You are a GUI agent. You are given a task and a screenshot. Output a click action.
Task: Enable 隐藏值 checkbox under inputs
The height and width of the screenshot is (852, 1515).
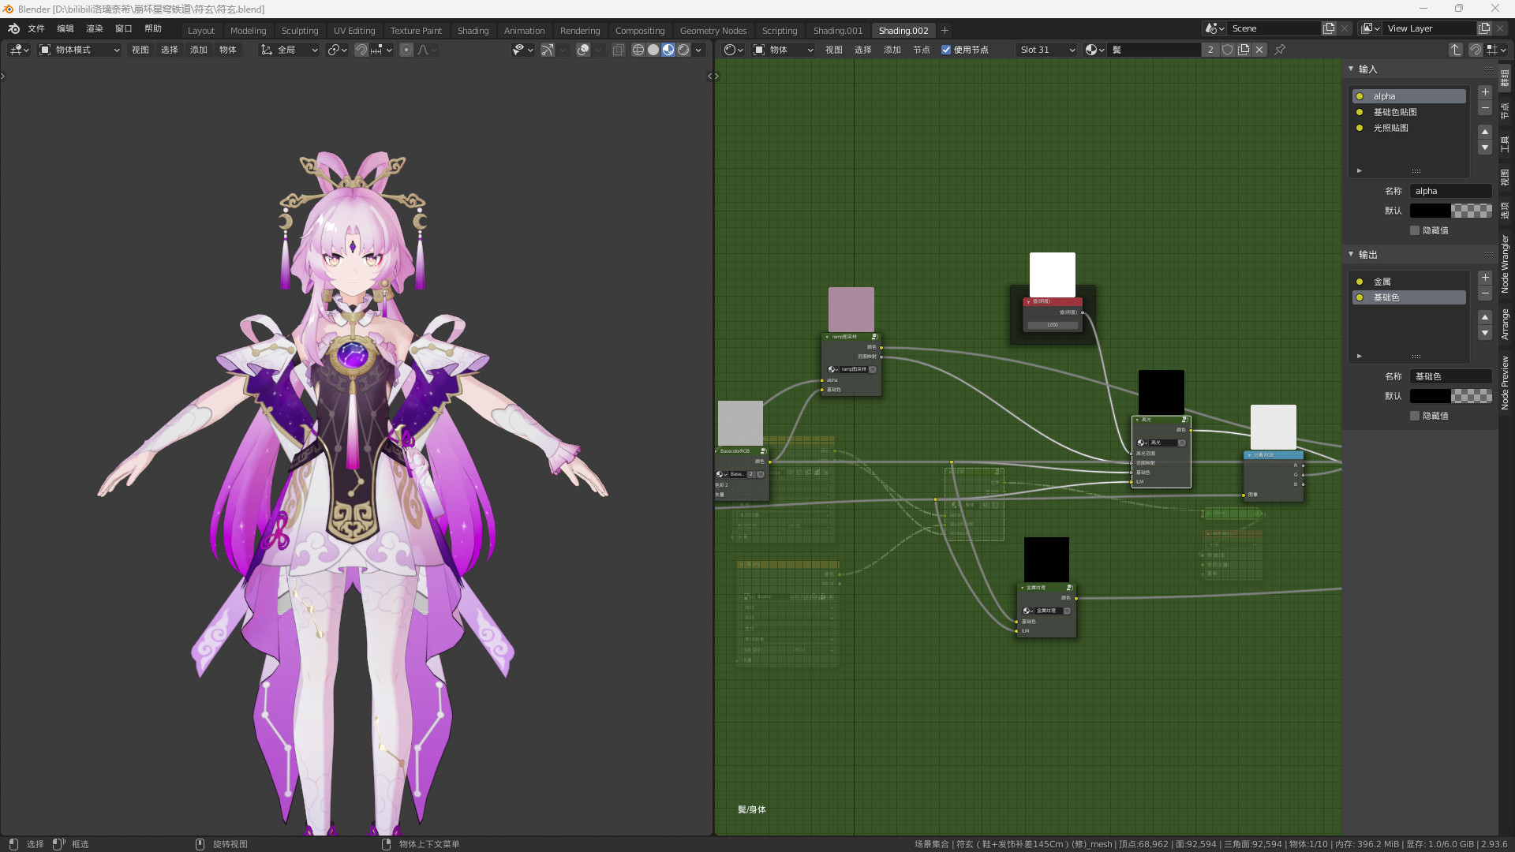point(1415,230)
